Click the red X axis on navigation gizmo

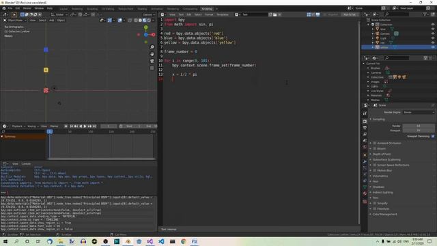(x=153, y=35)
